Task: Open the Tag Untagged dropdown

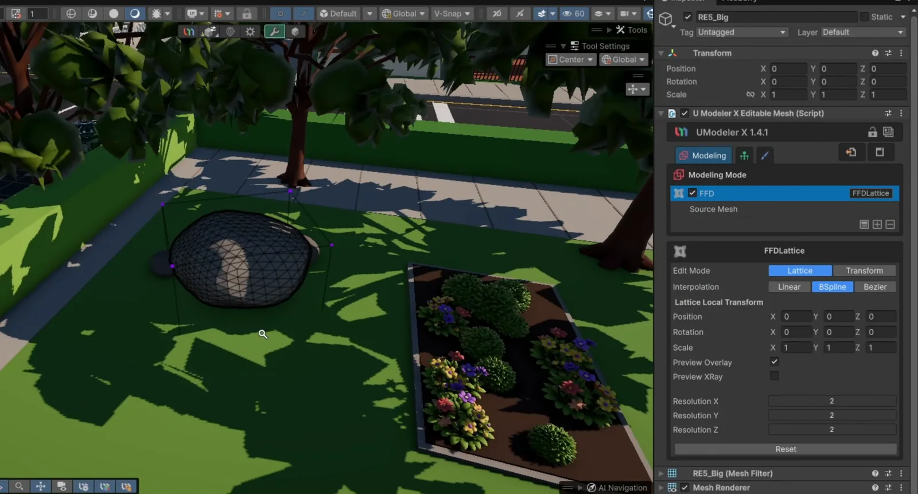Action: point(742,33)
